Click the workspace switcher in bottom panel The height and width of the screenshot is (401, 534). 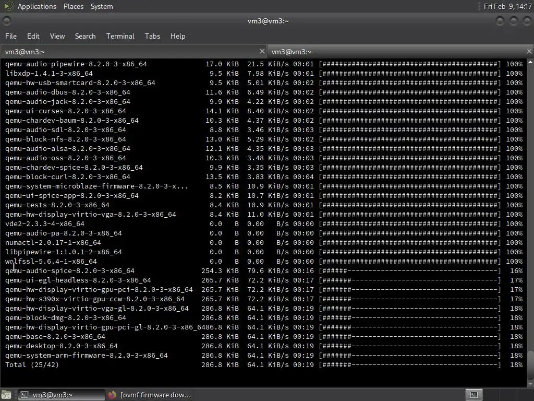[x=474, y=395]
